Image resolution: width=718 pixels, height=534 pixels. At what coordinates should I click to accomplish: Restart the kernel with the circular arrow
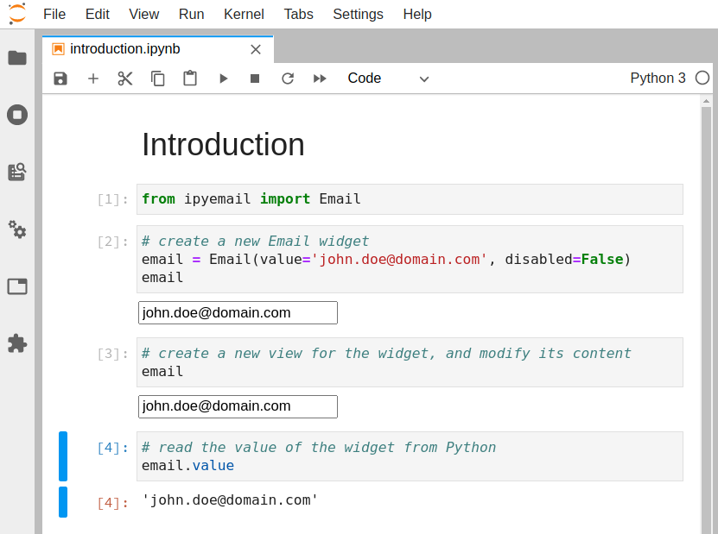click(288, 79)
